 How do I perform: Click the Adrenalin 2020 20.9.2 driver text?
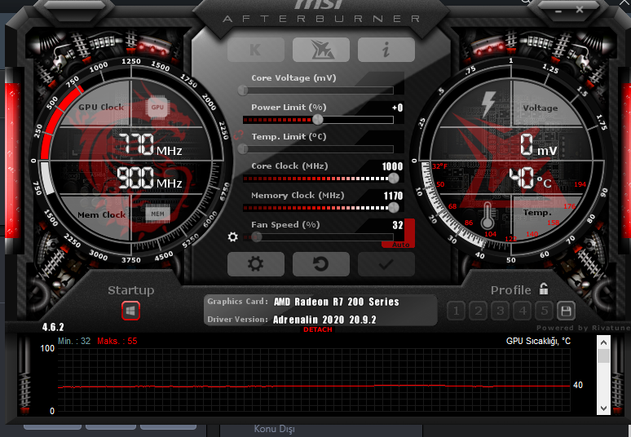coord(324,320)
